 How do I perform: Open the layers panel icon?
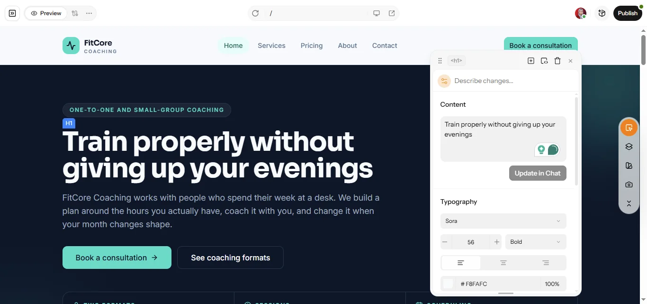pos(629,147)
